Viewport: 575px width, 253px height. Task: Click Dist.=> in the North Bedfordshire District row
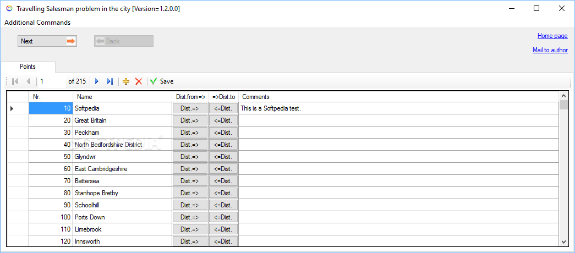point(190,145)
